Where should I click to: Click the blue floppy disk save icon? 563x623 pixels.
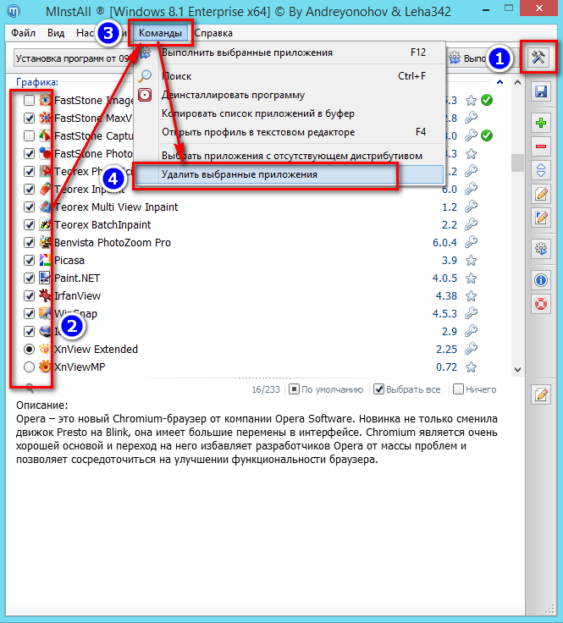(x=541, y=91)
